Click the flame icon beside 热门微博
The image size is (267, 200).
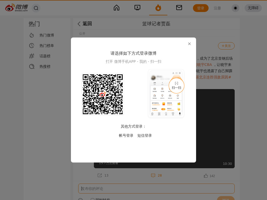point(32,35)
